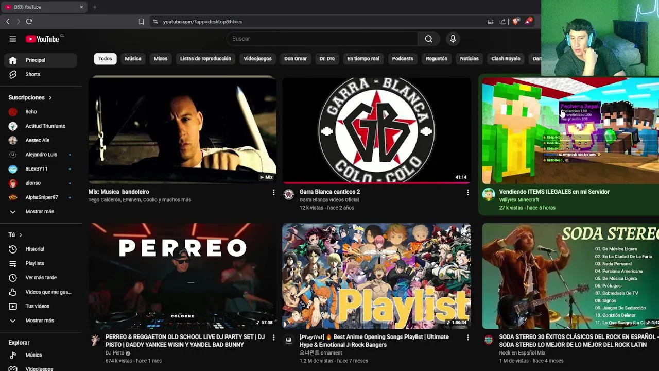Select the Clash Royale filter chip
Viewport: 659px width, 371px height.
pyautogui.click(x=506, y=59)
